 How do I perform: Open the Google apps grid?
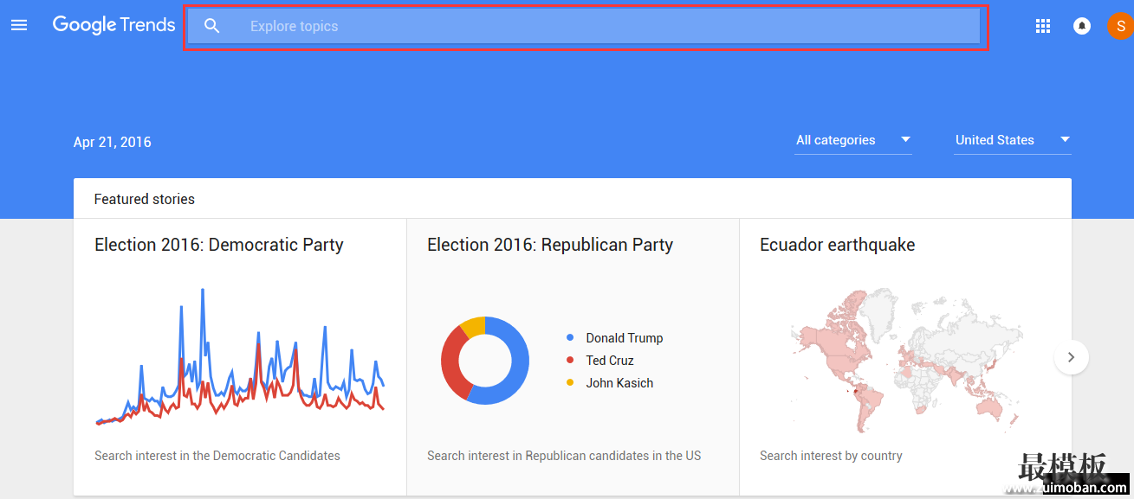click(1043, 26)
